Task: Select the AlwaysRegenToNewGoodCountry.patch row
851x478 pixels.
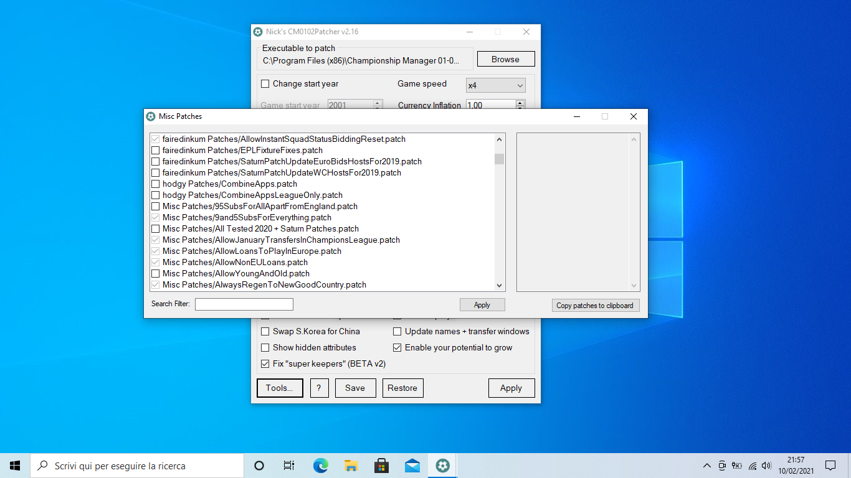Action: (x=322, y=284)
